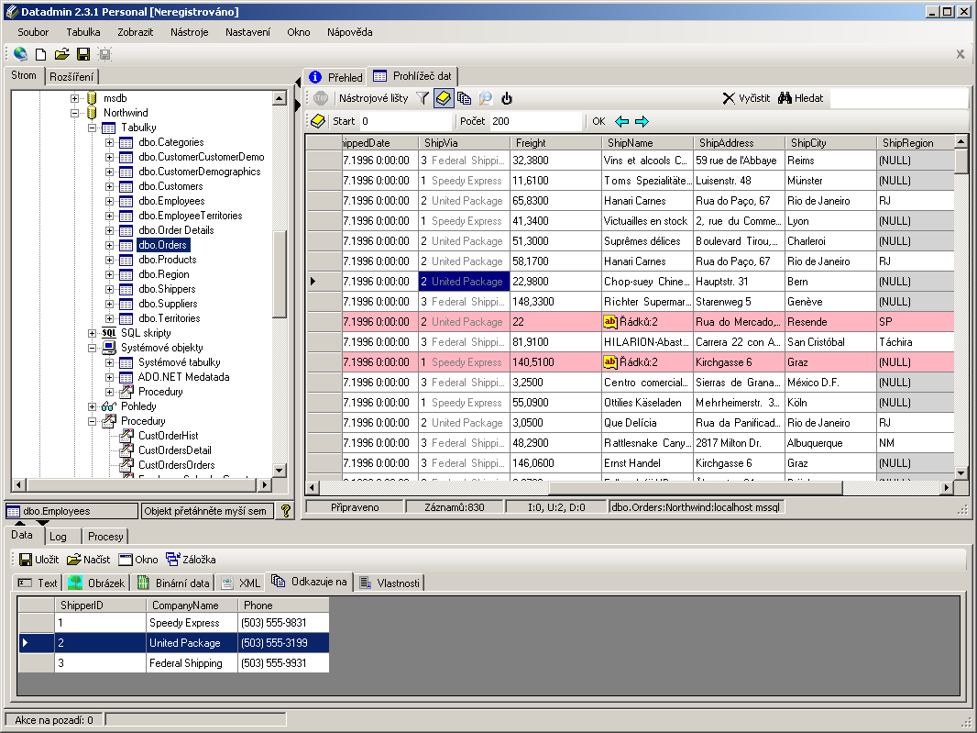Open the Vlastnosti tab
Viewport: 977px width, 733px height.
point(390,583)
